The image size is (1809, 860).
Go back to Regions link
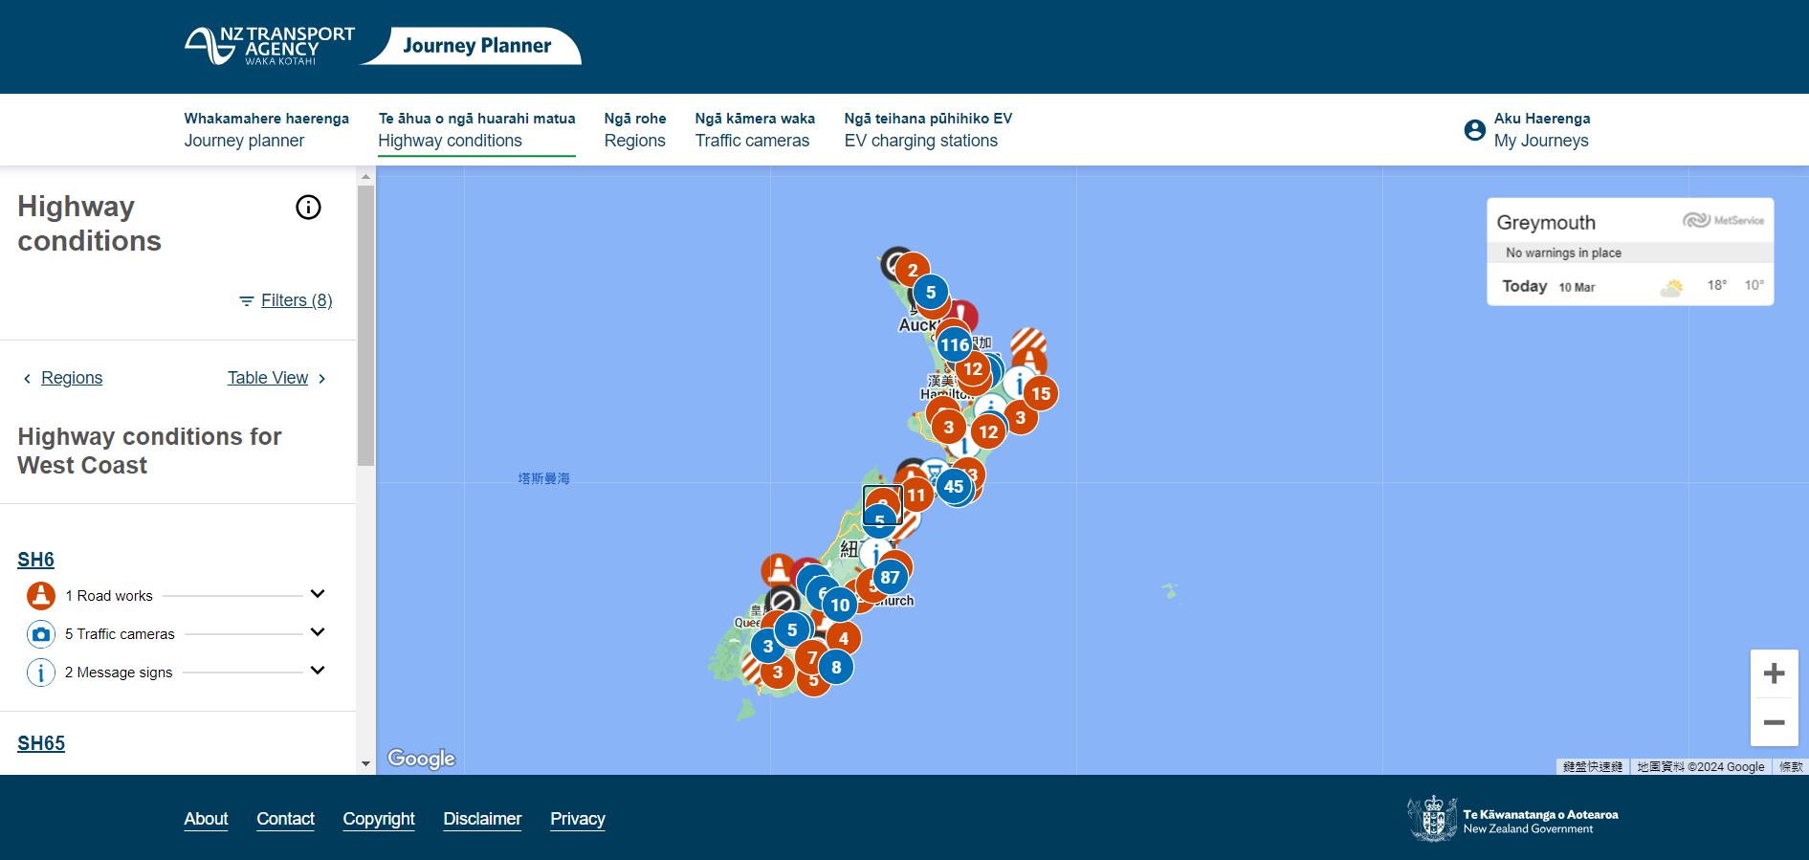(x=71, y=378)
